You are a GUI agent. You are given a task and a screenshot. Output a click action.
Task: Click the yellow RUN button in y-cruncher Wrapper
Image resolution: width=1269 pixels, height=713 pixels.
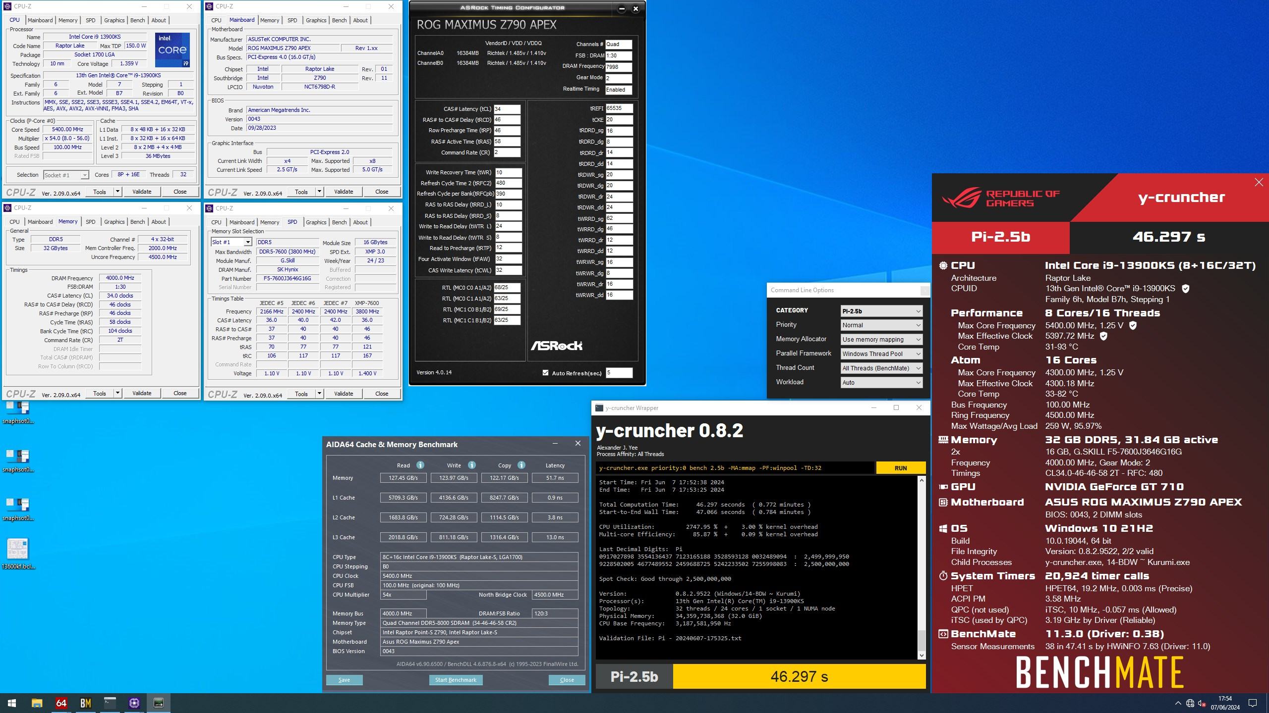click(x=901, y=468)
